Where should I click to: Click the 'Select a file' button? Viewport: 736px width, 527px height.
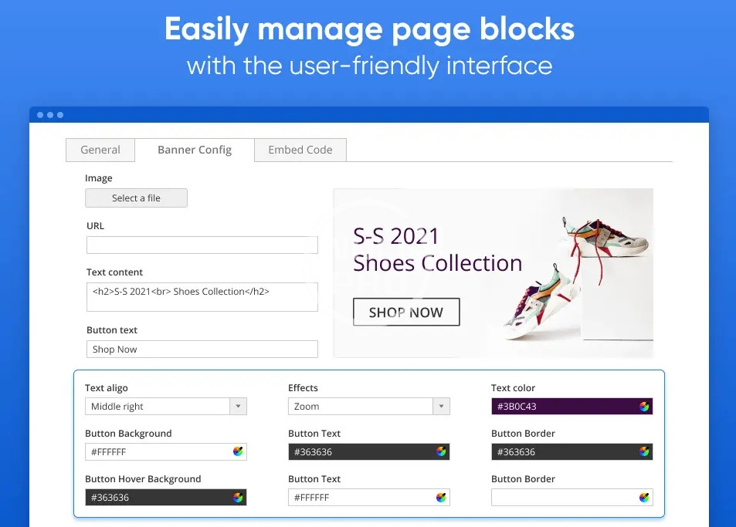click(x=136, y=198)
